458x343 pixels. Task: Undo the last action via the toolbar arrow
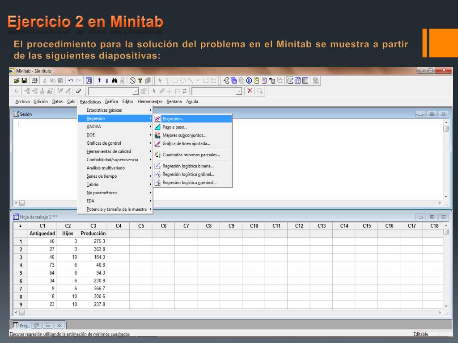point(70,80)
